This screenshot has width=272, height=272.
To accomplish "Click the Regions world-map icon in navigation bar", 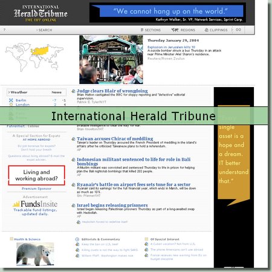I will [175, 30].
